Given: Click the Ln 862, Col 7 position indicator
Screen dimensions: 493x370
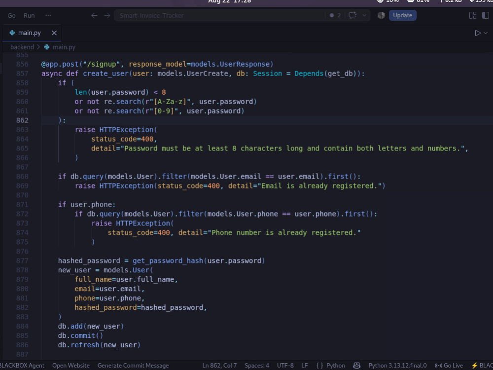Looking at the screenshot, I should coord(219,365).
